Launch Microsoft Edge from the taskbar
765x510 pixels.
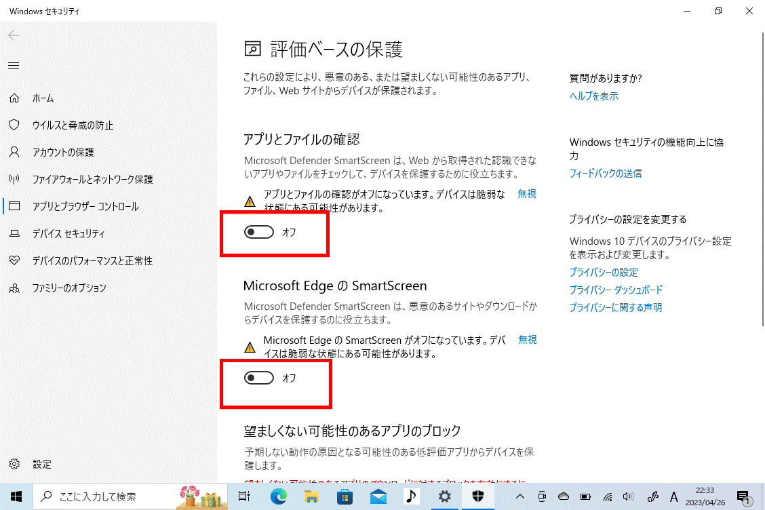pos(279,497)
